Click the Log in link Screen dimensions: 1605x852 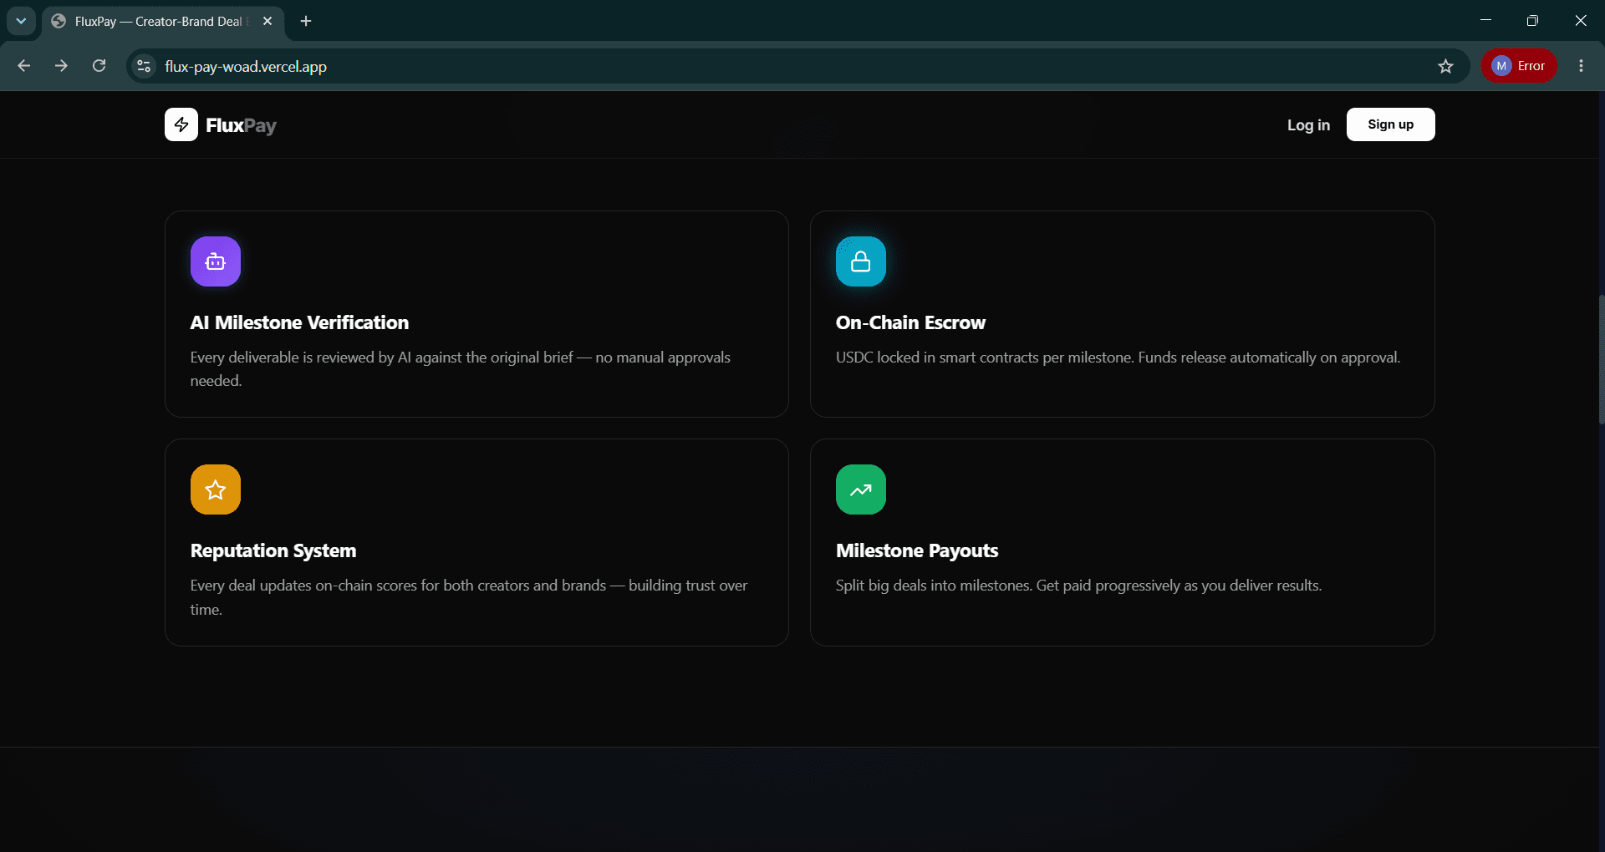click(x=1308, y=124)
